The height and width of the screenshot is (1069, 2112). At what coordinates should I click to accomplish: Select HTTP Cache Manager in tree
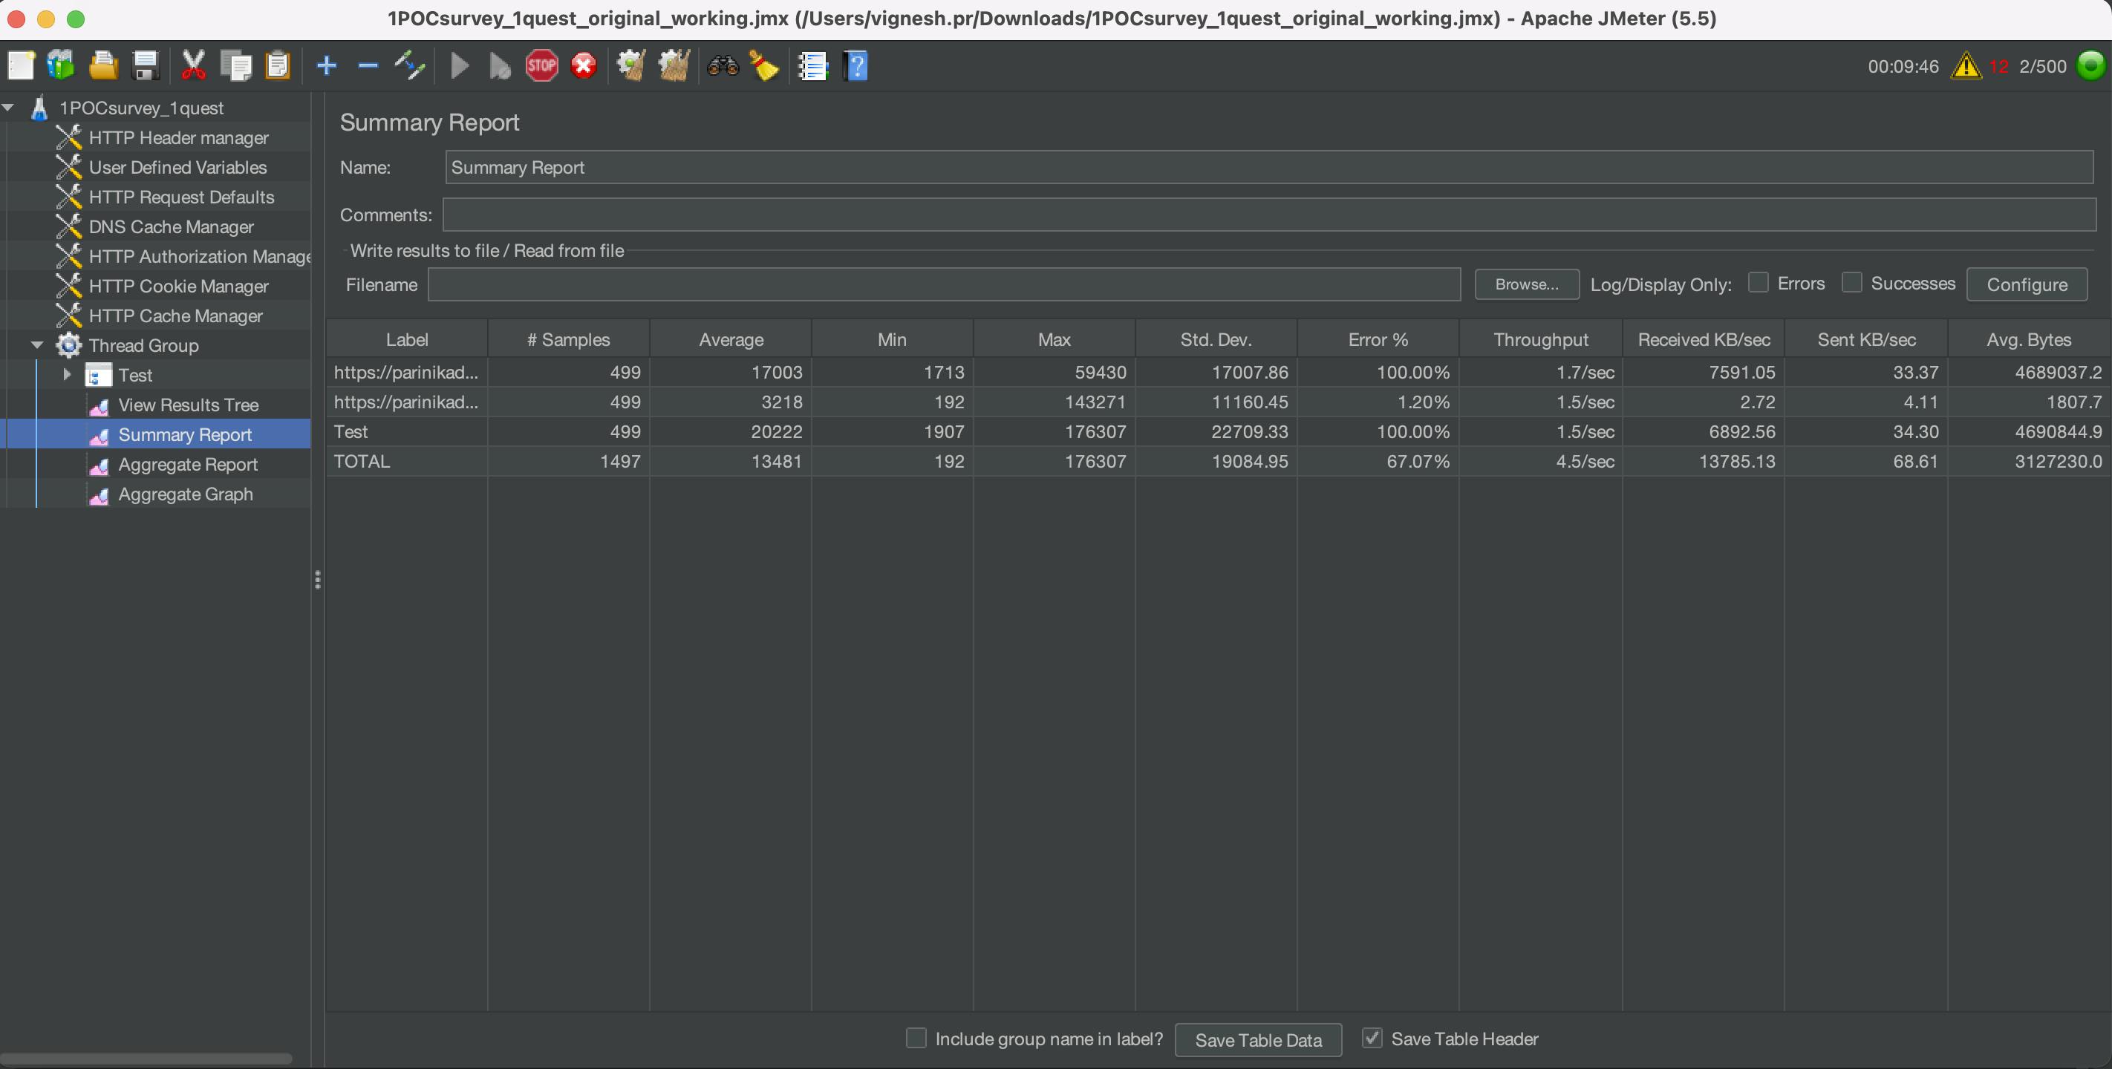(x=175, y=316)
